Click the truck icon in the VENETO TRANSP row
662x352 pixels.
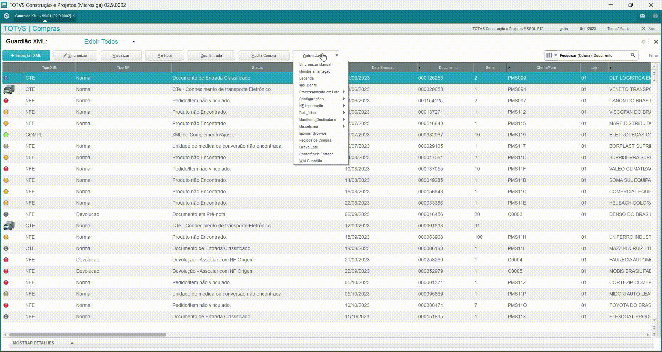[x=9, y=90]
